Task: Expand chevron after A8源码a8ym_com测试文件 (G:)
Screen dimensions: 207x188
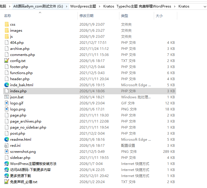Action: tap(66, 6)
